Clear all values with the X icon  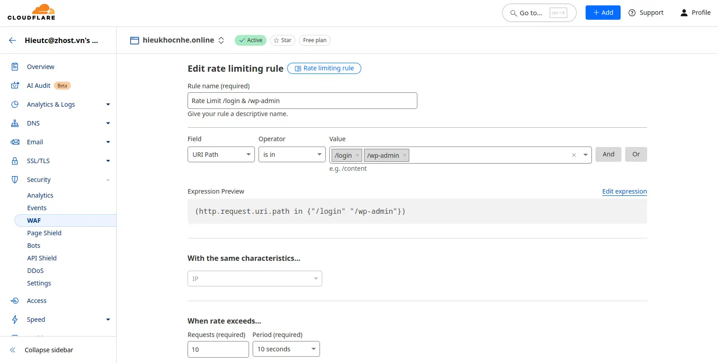574,155
